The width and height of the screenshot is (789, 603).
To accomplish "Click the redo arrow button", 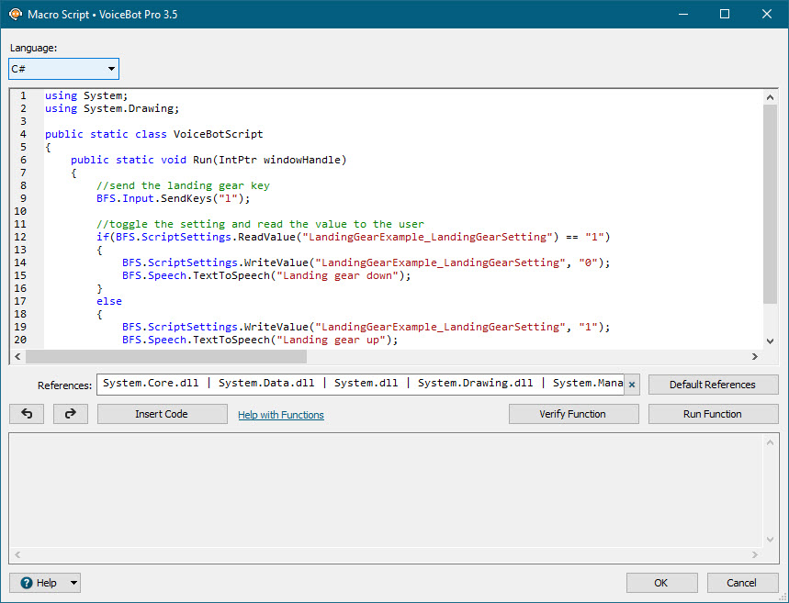I will [71, 414].
